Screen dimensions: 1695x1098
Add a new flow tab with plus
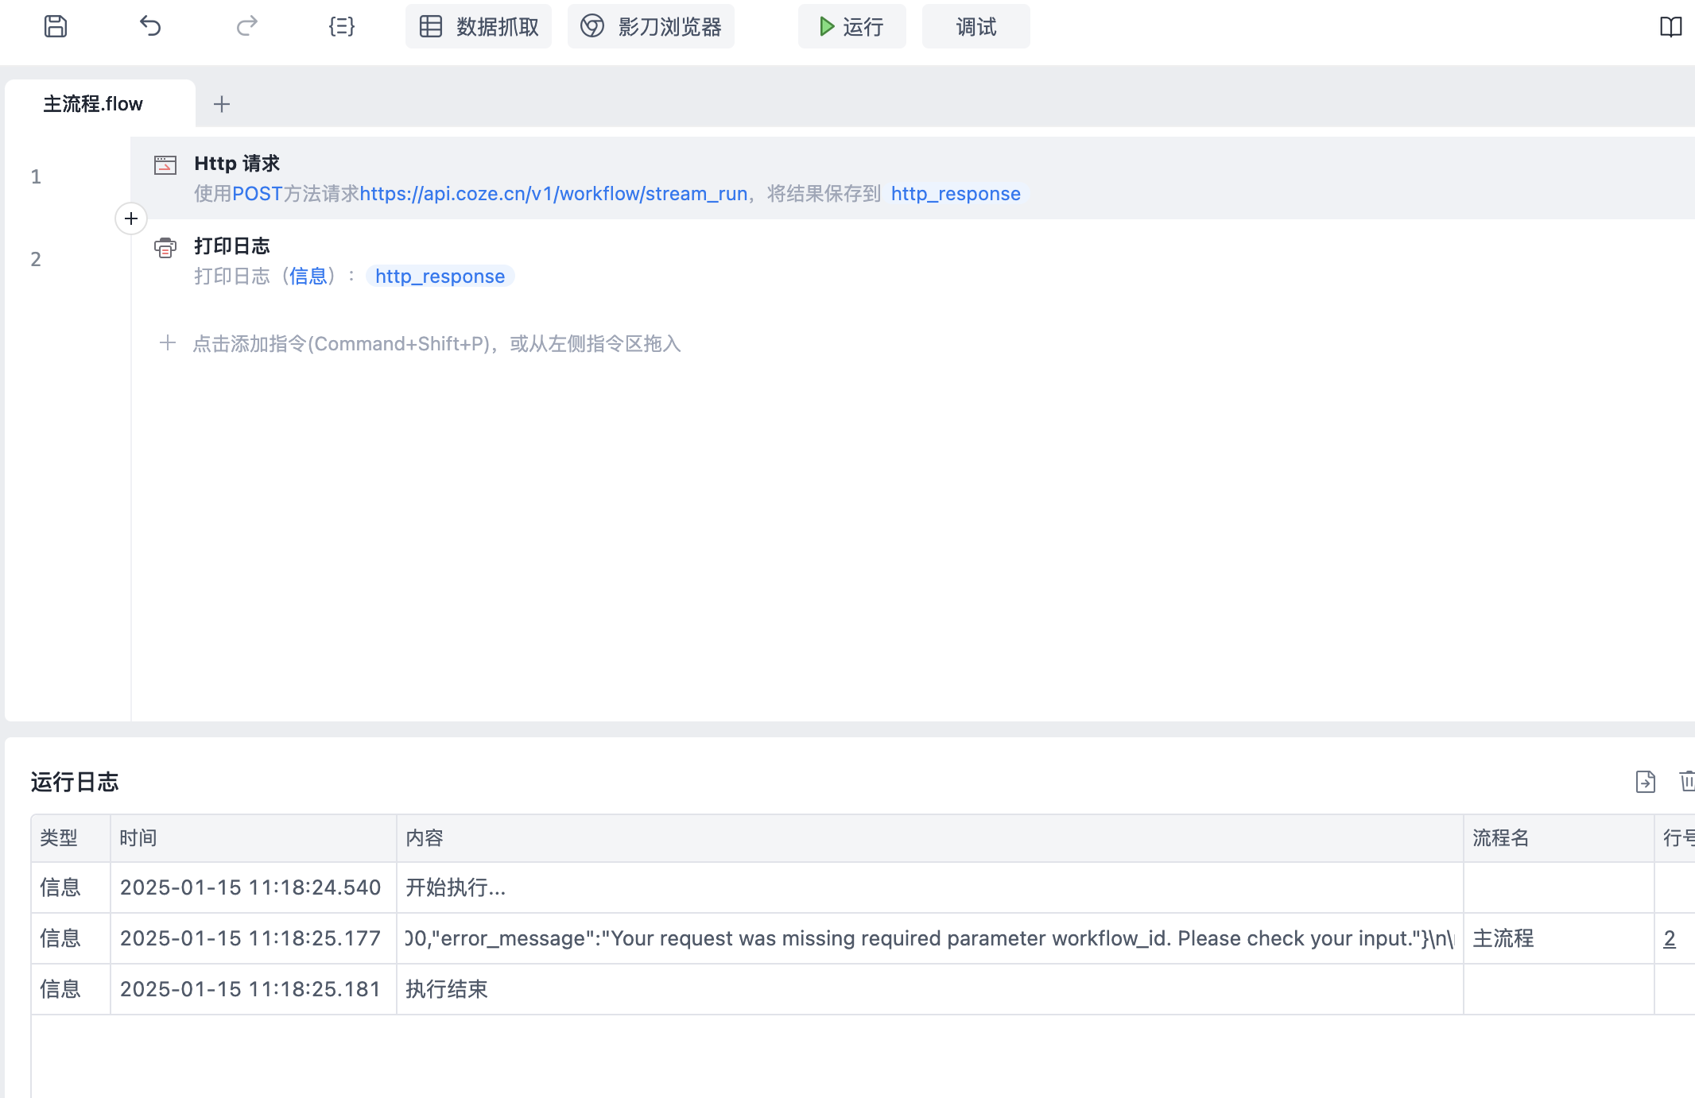[x=222, y=104]
